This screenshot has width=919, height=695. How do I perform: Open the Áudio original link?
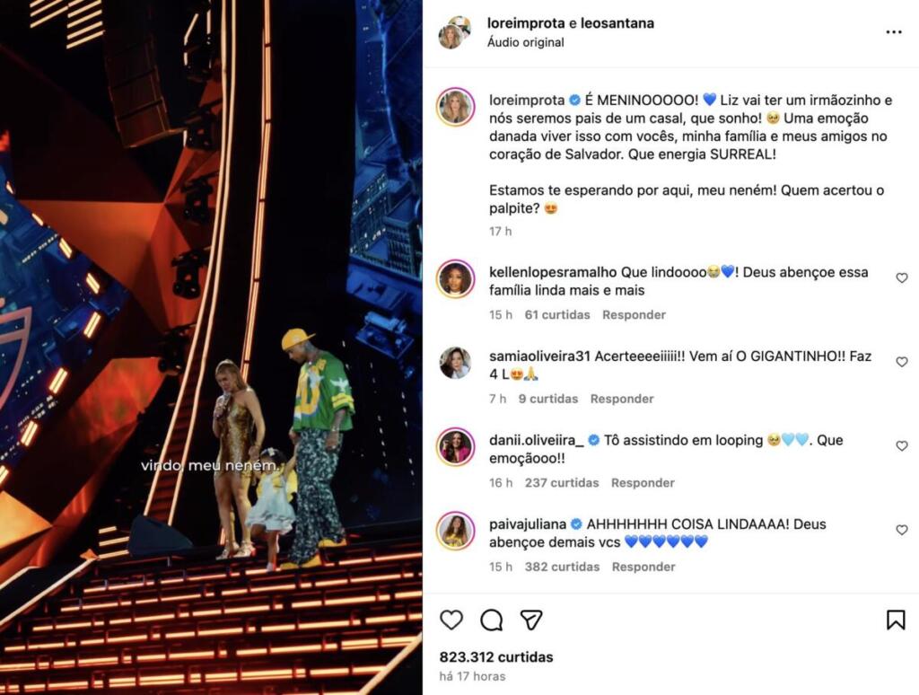pyautogui.click(x=526, y=42)
